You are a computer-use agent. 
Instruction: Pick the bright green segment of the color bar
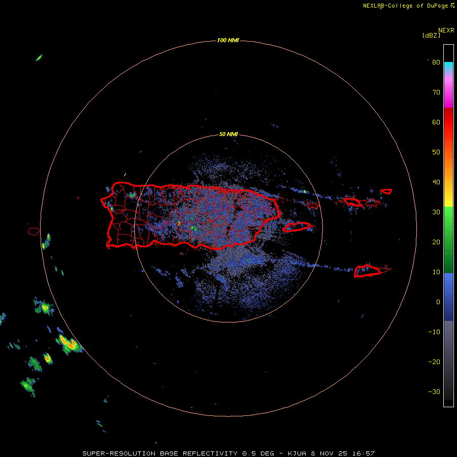click(448, 218)
